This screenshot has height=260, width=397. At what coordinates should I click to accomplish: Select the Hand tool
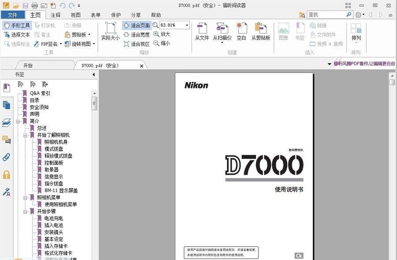pyautogui.click(x=17, y=26)
